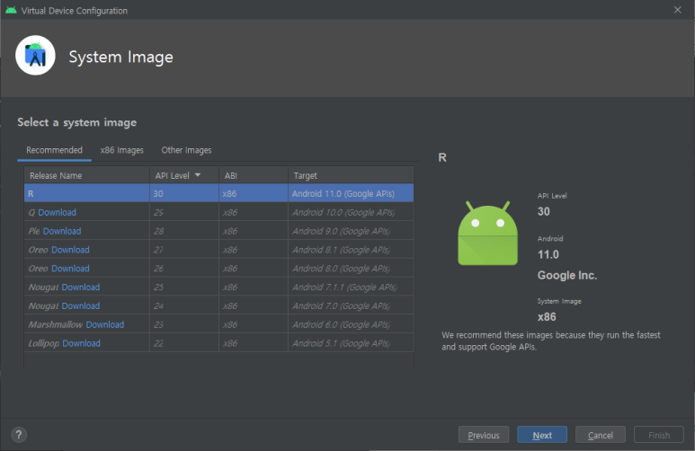The height and width of the screenshot is (451, 695).
Task: Click the Android 11.0 (Google APIs) cell
Action: tap(351, 193)
